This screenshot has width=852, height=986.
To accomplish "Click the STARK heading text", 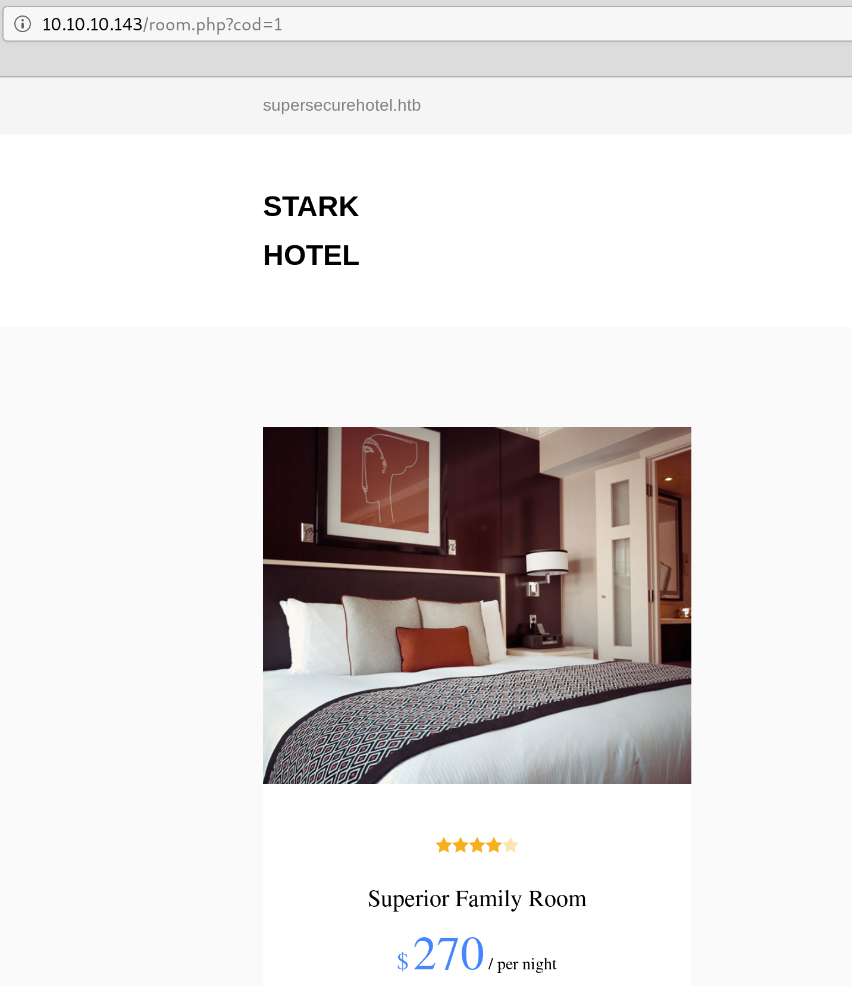I will tap(311, 207).
